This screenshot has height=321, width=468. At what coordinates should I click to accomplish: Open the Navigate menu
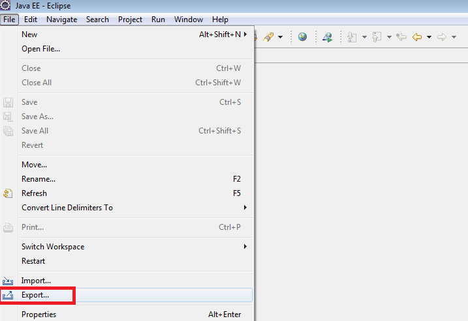click(x=62, y=20)
